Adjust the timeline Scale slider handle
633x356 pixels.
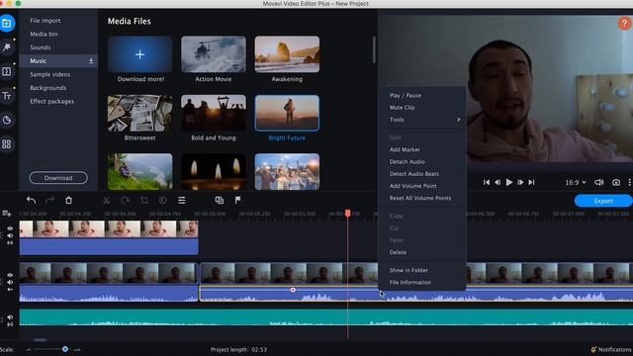point(65,349)
